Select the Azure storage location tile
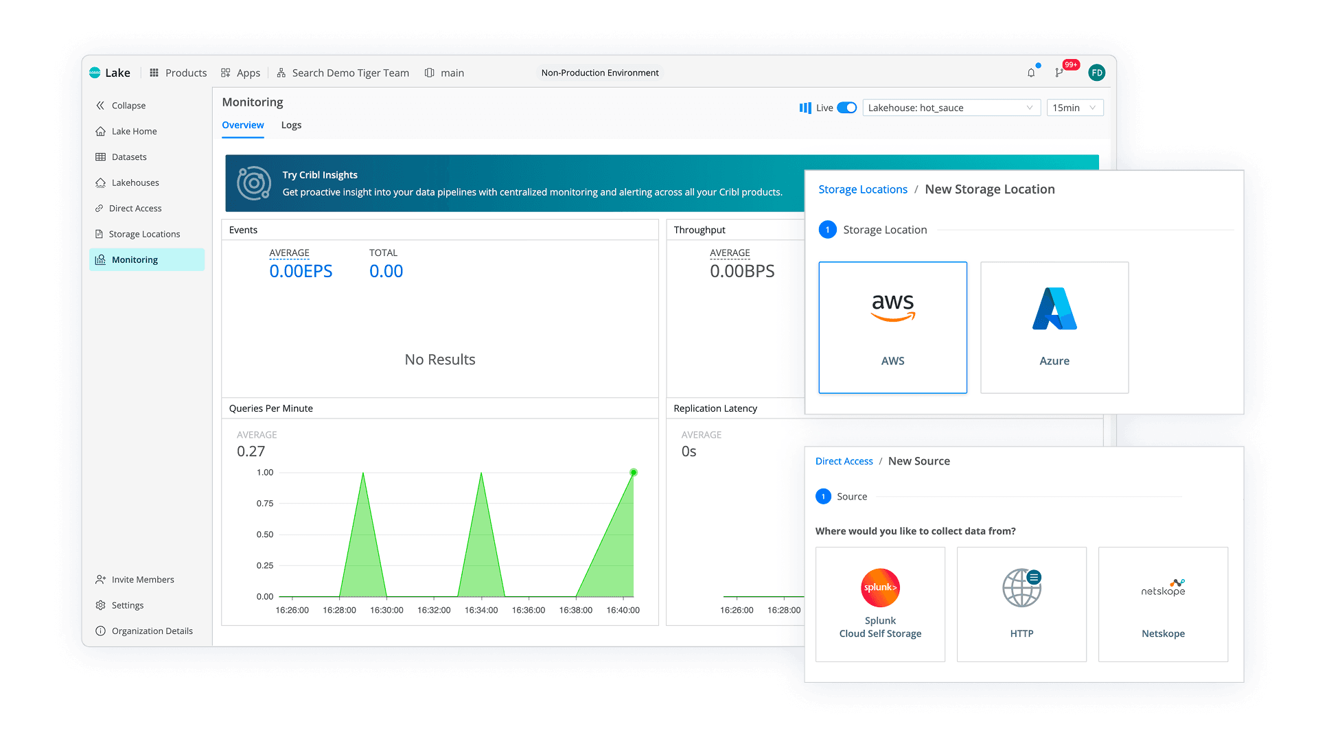The image size is (1318, 741). tap(1054, 327)
